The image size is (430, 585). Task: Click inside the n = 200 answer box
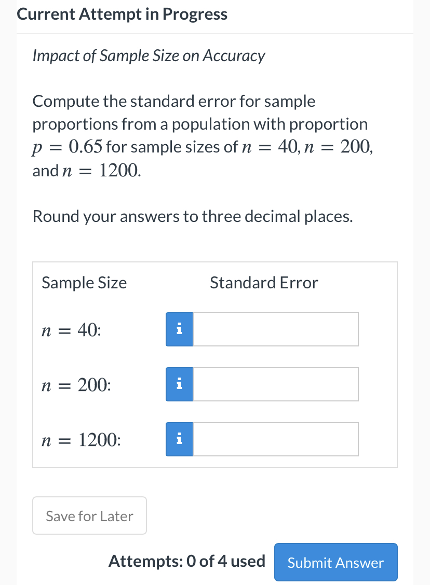tap(275, 384)
